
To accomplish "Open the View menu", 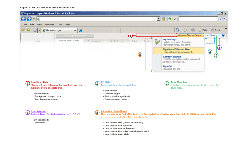I will [39, 25].
